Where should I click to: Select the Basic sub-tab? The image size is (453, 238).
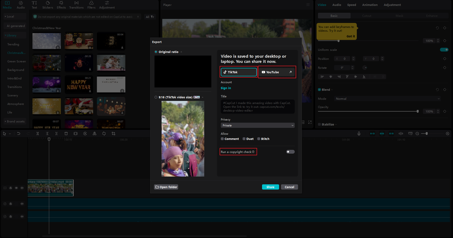click(334, 16)
